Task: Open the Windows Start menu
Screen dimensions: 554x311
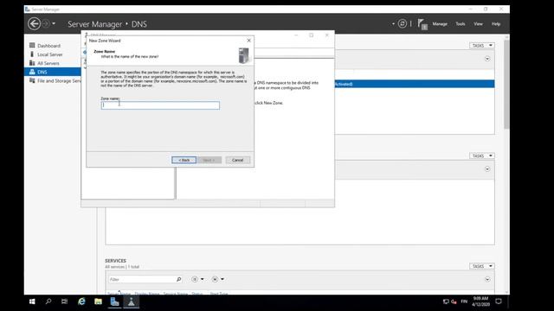Action: click(x=32, y=301)
